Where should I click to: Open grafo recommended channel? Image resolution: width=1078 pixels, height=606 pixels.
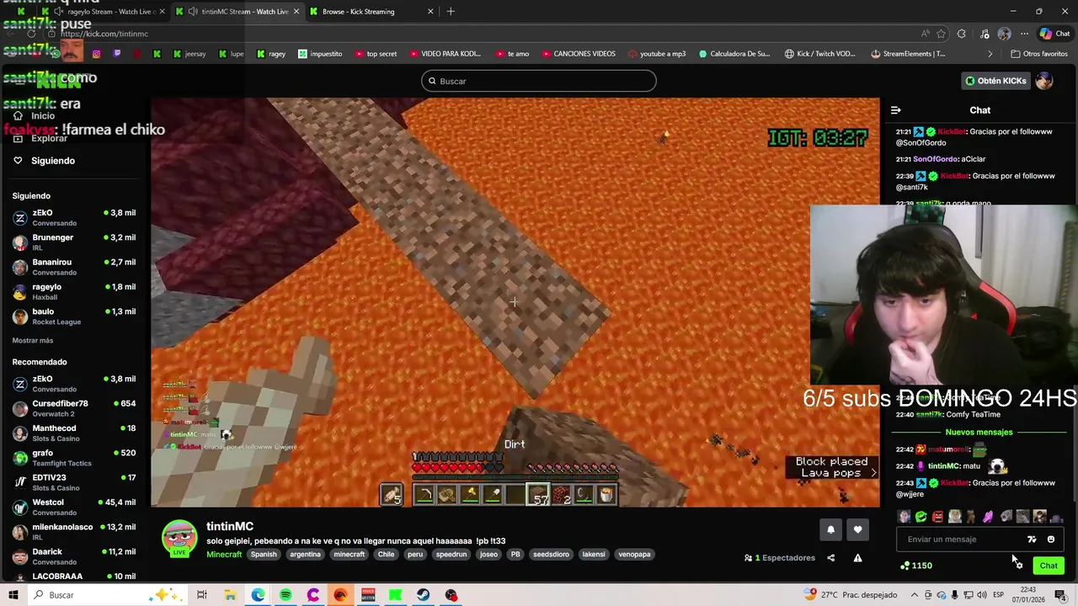pyautogui.click(x=74, y=458)
